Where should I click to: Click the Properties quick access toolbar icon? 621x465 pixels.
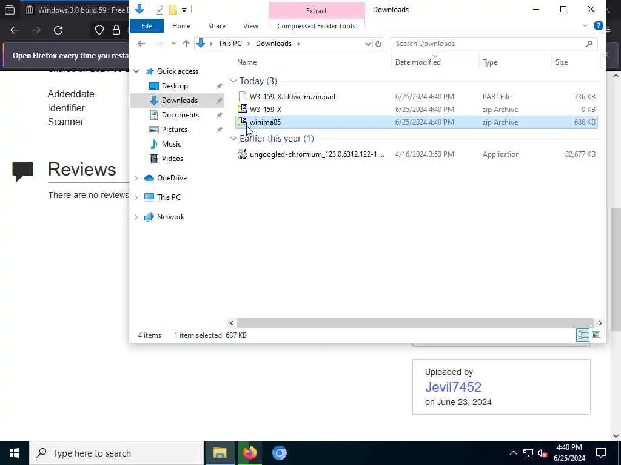[x=159, y=10]
